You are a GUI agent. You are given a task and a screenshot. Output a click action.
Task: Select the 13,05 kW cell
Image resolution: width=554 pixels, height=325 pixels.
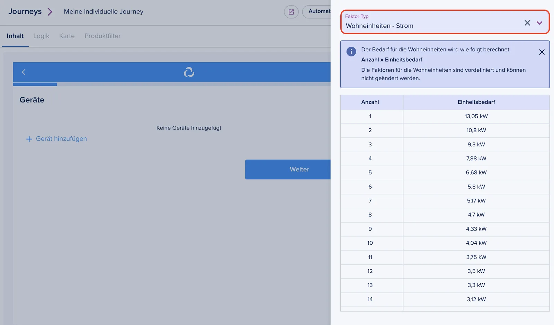[476, 116]
